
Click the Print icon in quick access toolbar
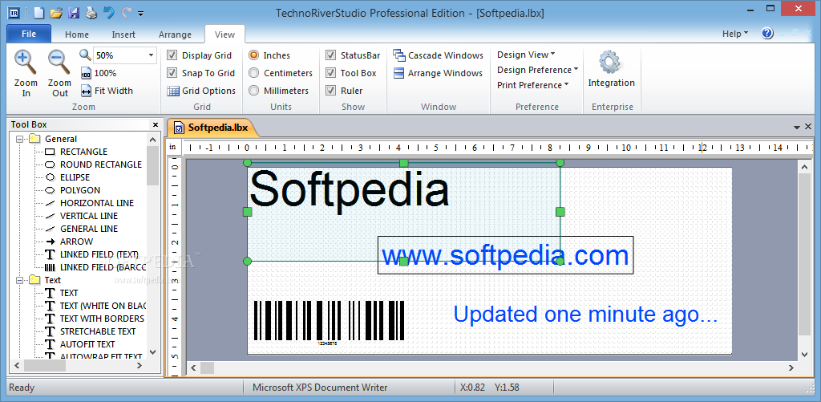(91, 13)
